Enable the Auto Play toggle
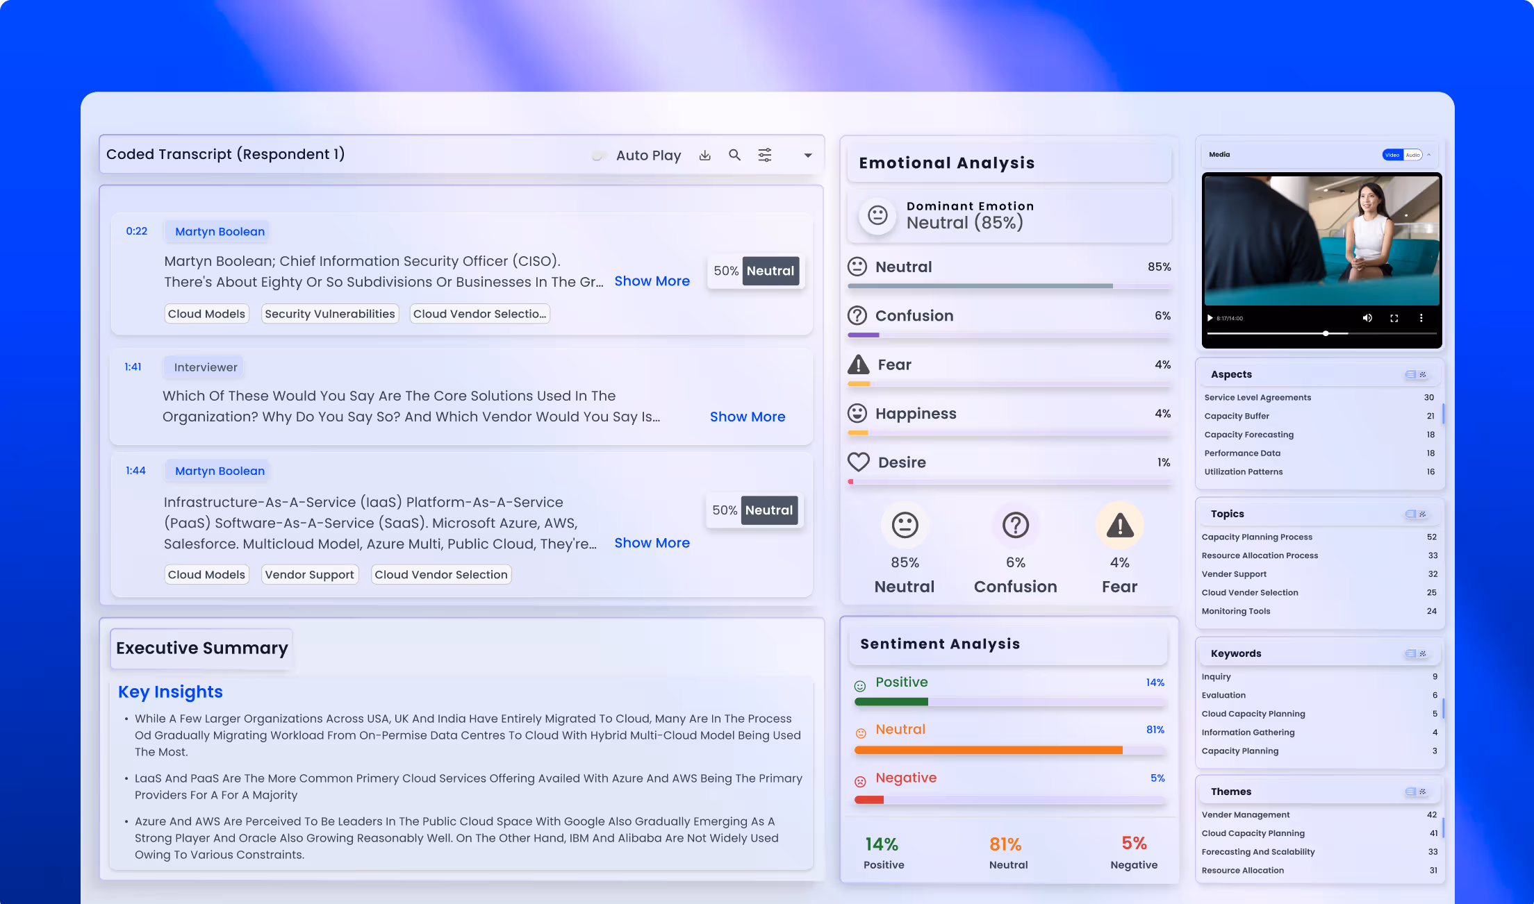The height and width of the screenshot is (904, 1534). point(599,156)
